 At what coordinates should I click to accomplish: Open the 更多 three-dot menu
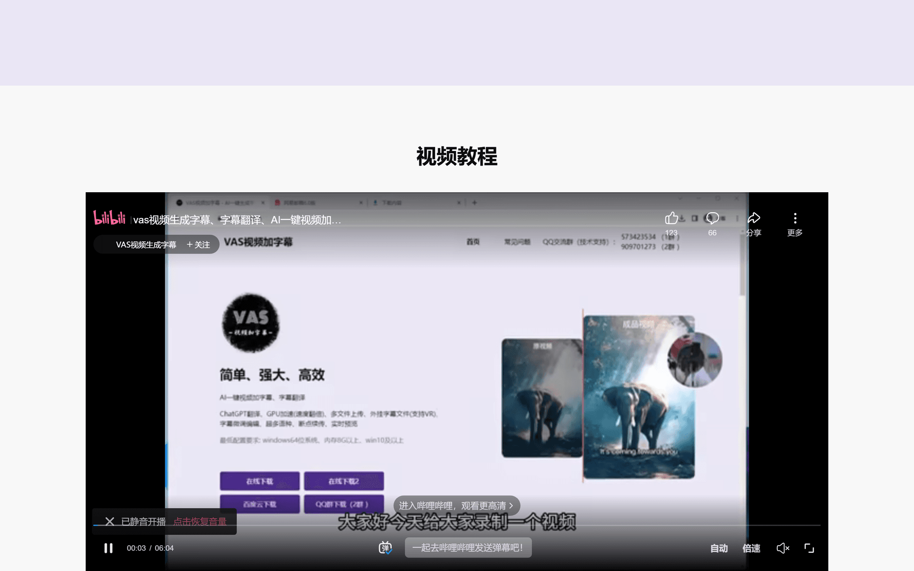click(795, 218)
